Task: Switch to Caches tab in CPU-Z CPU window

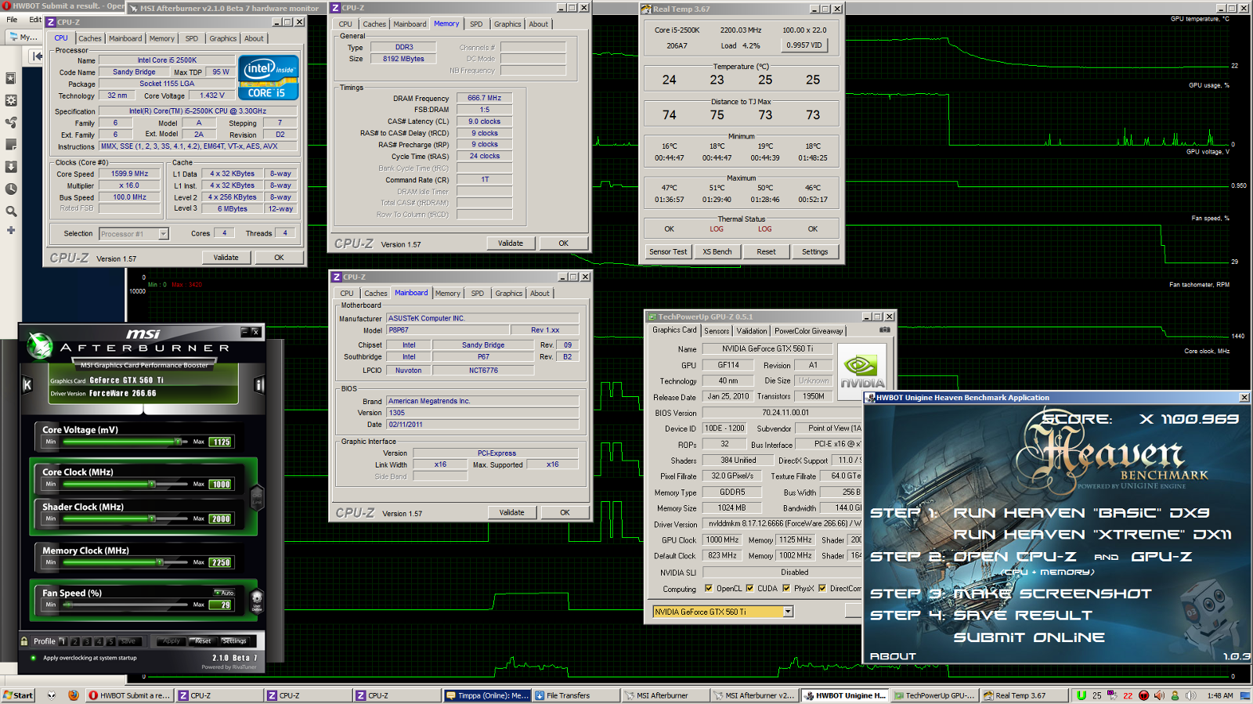Action: pos(90,38)
